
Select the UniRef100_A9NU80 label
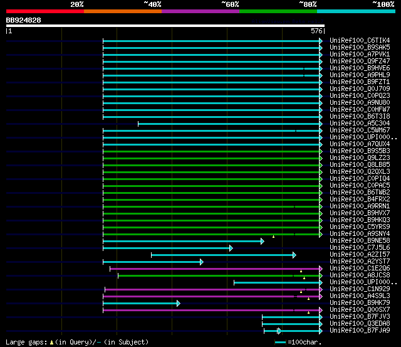coord(360,103)
